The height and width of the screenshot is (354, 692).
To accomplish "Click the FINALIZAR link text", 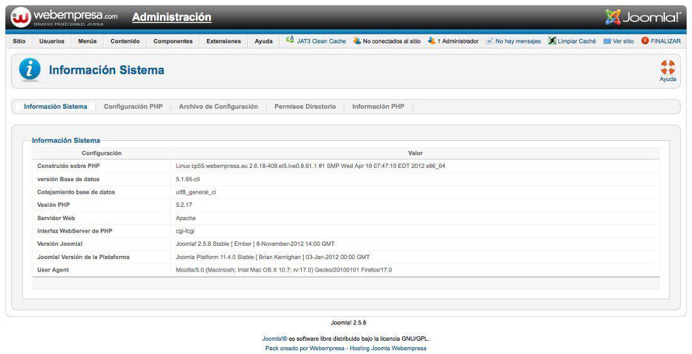I will coord(666,41).
